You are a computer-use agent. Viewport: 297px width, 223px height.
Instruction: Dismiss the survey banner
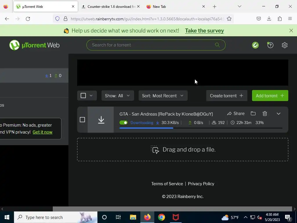291,30
